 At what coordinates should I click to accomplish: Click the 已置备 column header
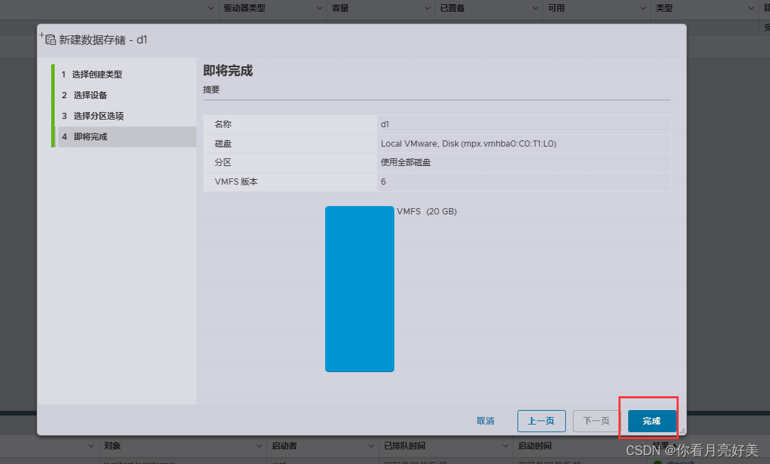tap(452, 8)
